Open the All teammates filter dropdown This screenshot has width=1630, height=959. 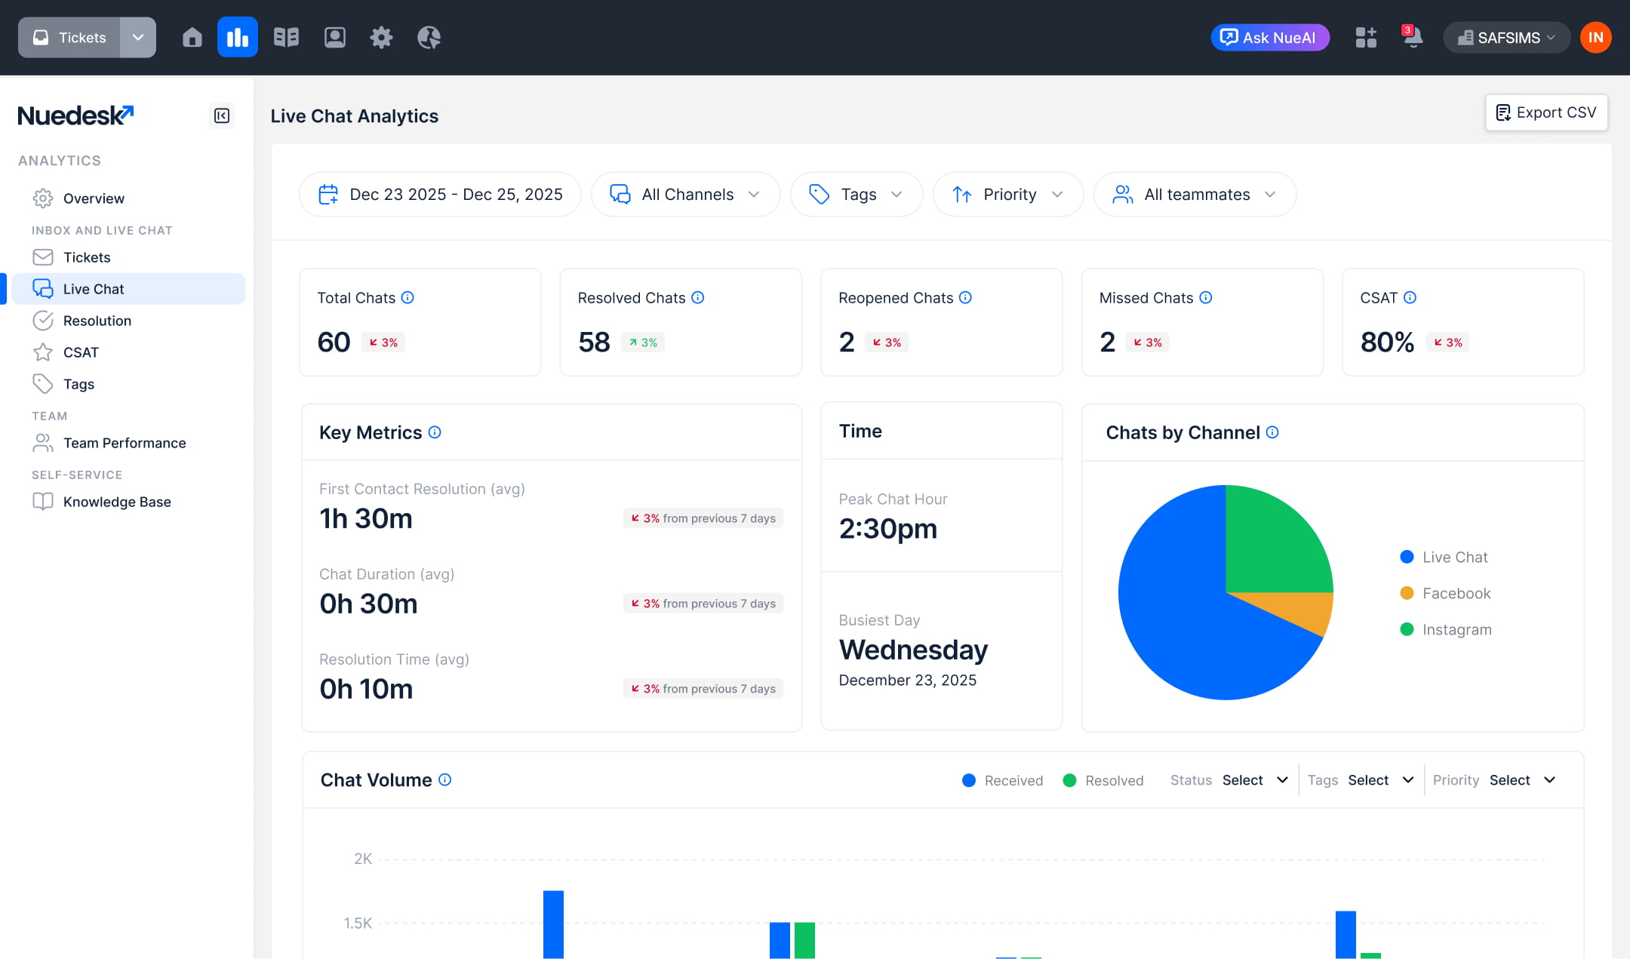coord(1195,195)
